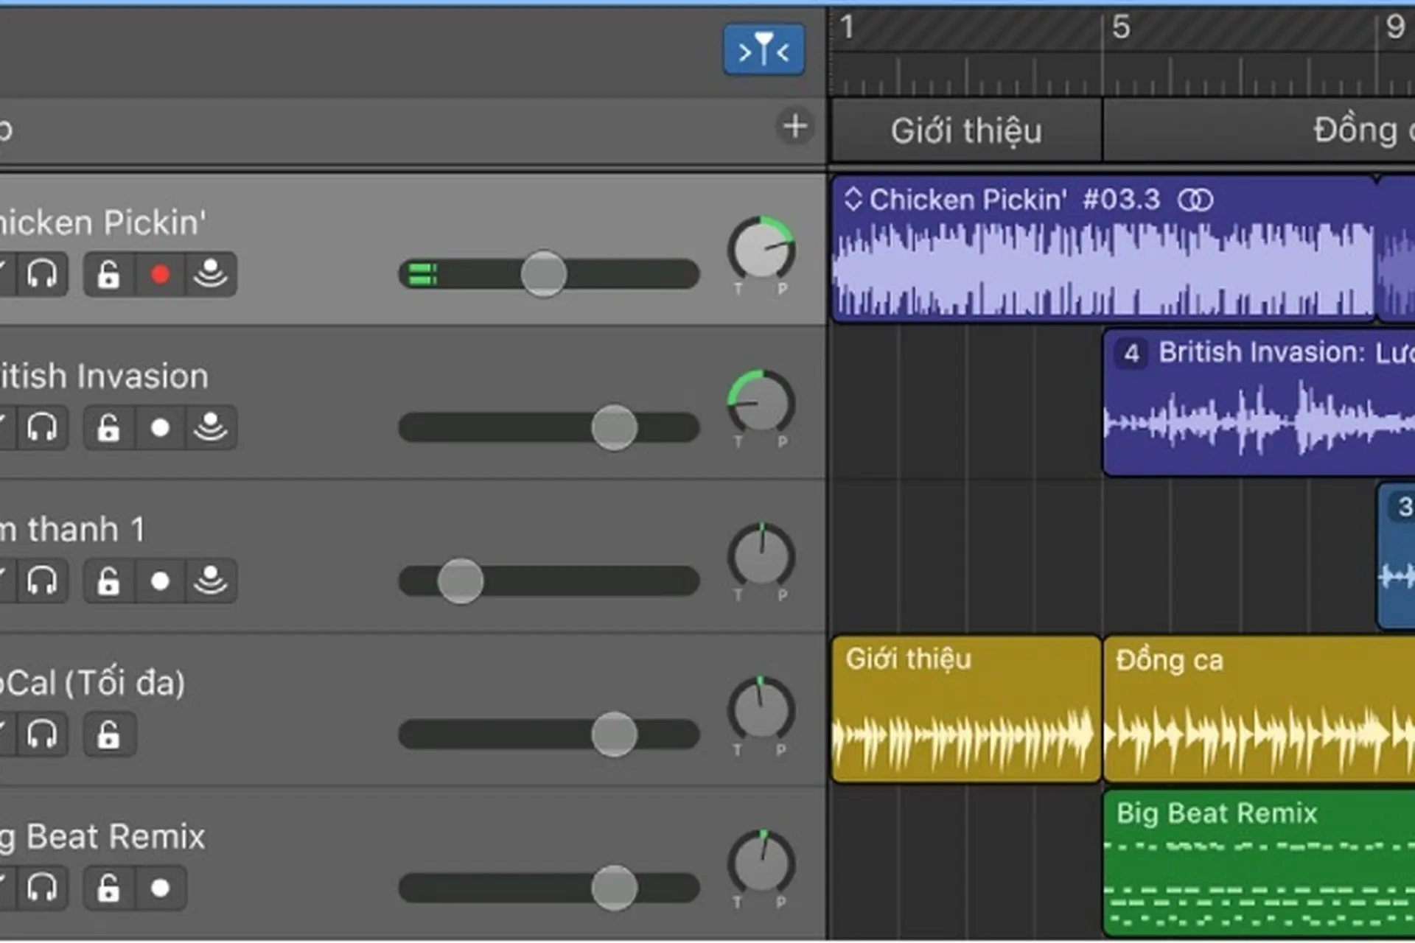Toggle input monitoring on 'thanh 1' track
This screenshot has height=943, width=1415.
211,581
